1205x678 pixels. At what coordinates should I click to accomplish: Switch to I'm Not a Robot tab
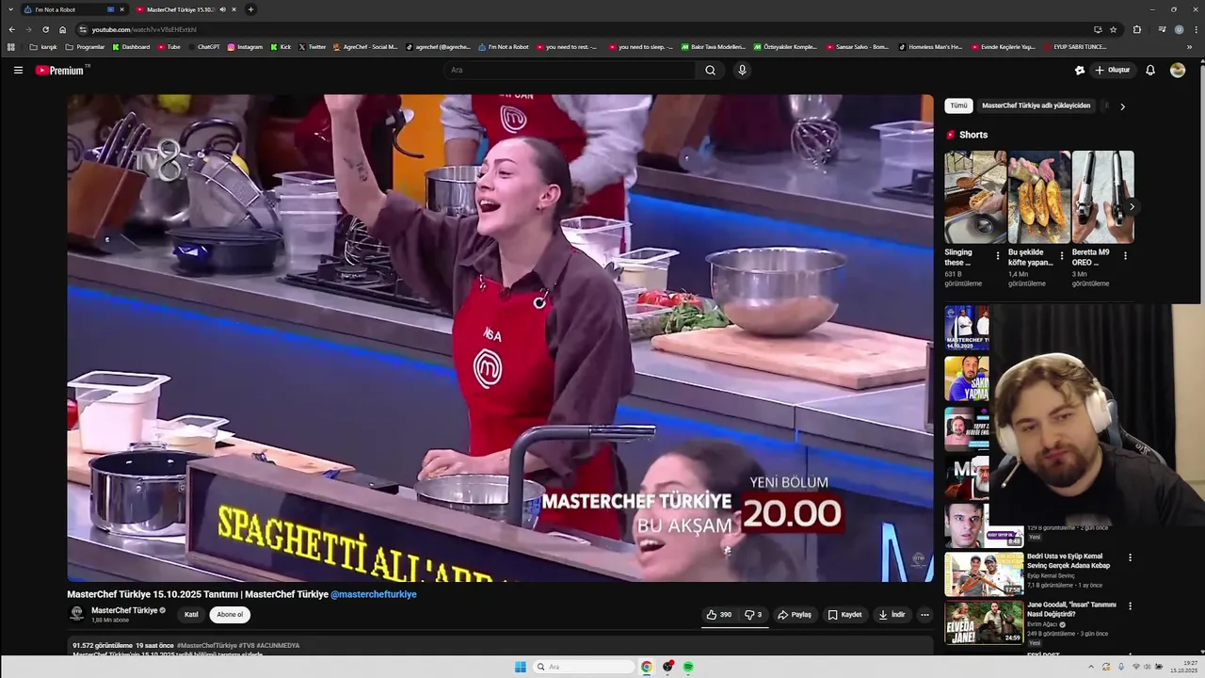point(73,9)
